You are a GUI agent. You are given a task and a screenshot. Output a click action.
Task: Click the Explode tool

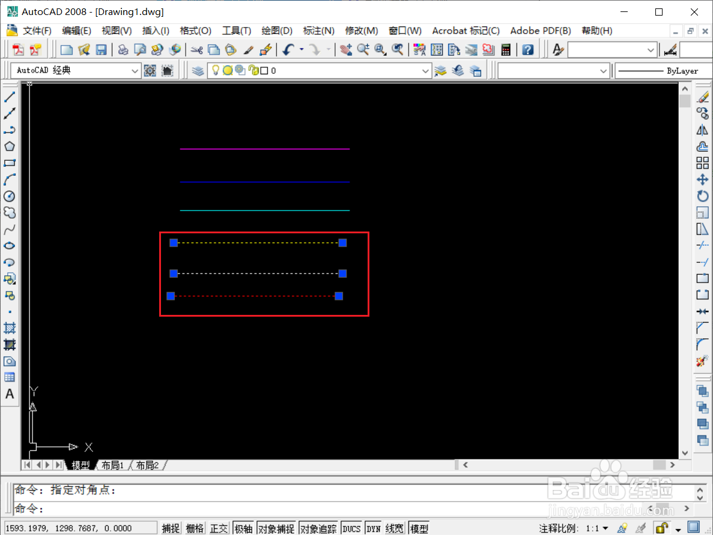703,361
